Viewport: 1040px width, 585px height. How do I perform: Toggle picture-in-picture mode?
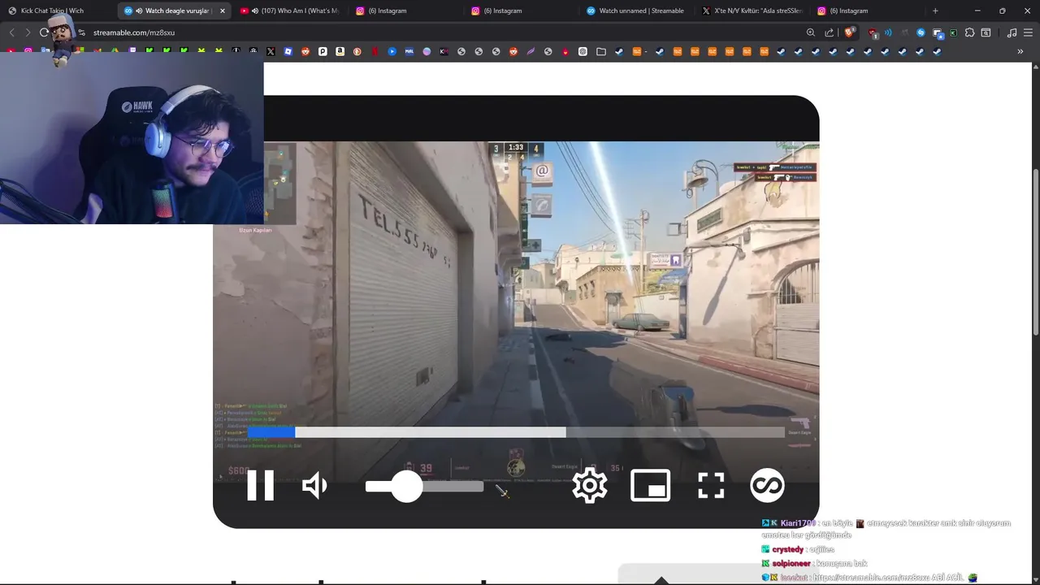pos(651,486)
